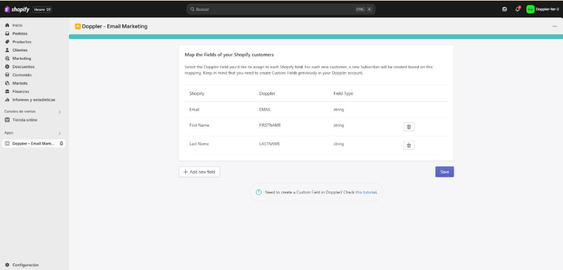Click the Marketing target icon
The height and width of the screenshot is (270, 563).
[x=7, y=59]
